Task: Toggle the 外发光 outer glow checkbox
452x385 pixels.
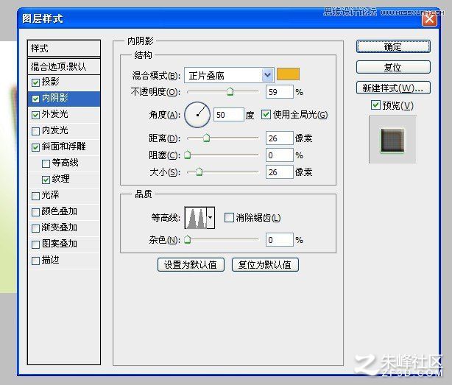Action: coord(35,116)
